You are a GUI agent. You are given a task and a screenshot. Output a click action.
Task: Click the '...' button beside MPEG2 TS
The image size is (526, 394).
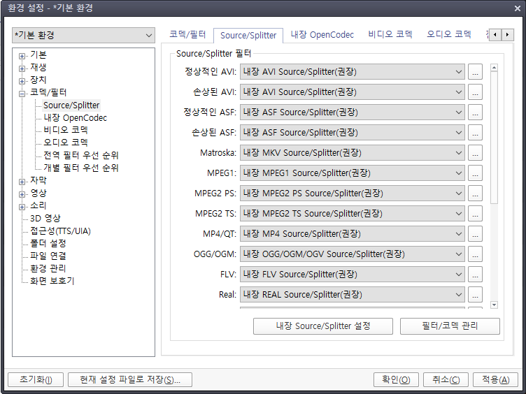tap(475, 214)
